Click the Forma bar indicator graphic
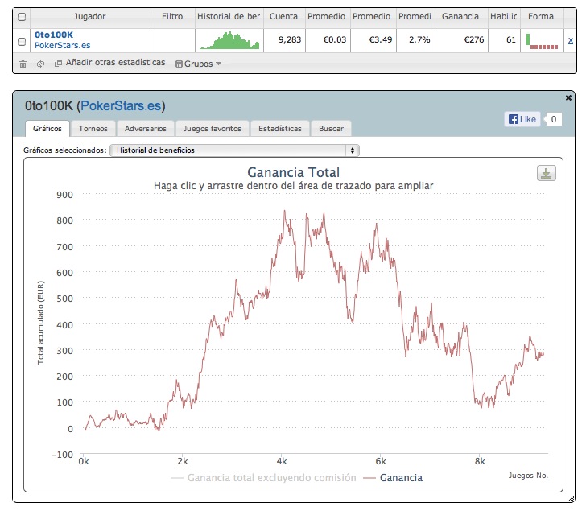The width and height of the screenshot is (586, 511). click(542, 42)
